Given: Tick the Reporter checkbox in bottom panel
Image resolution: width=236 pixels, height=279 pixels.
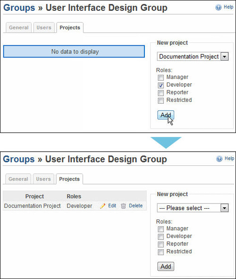Looking at the screenshot, I should pyautogui.click(x=160, y=244).
